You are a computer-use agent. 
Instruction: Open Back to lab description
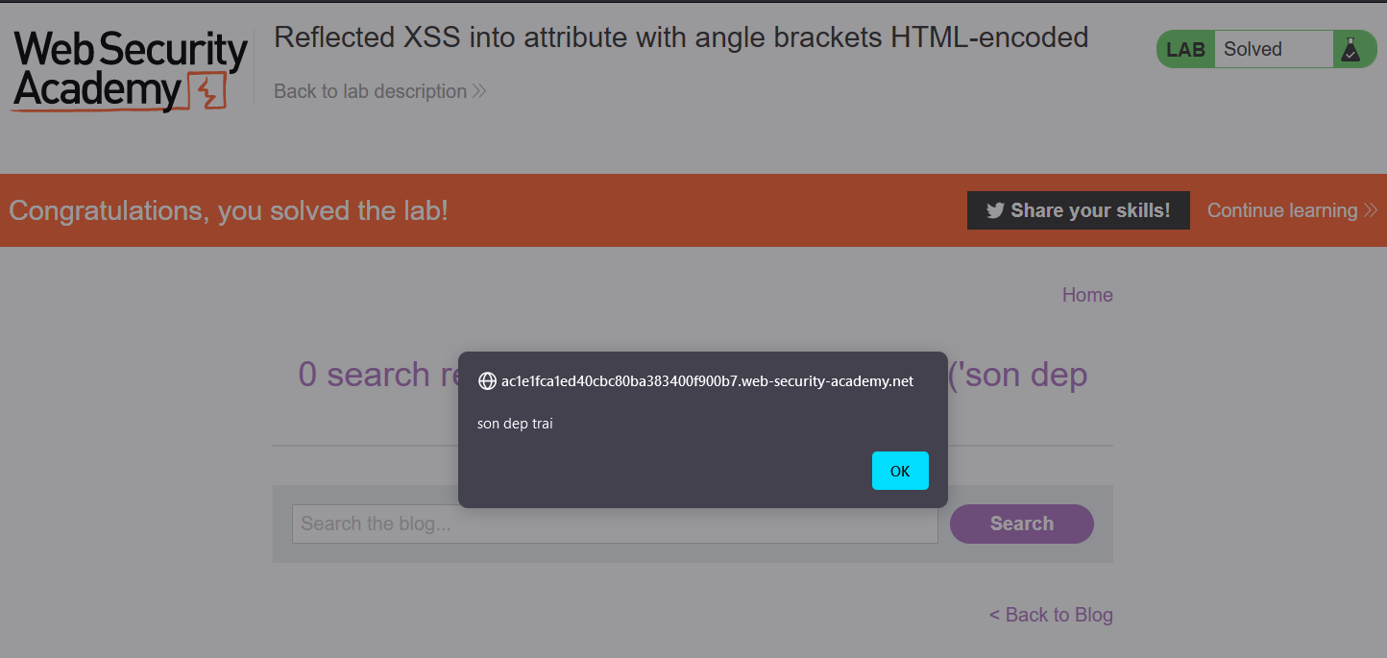pos(371,91)
